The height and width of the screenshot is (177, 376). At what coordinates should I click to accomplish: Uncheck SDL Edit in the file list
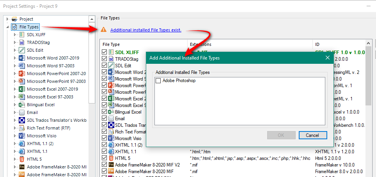pos(104,65)
